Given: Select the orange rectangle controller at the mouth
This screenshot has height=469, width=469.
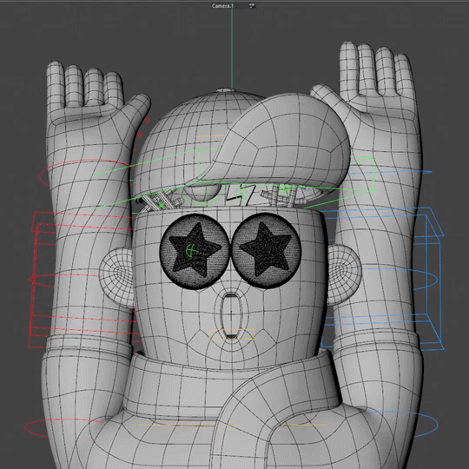Looking at the screenshot, I should tap(232, 334).
